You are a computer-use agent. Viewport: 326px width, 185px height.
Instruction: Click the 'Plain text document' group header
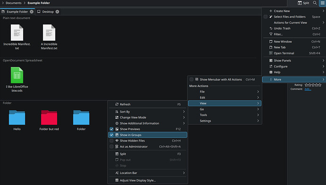17,18
